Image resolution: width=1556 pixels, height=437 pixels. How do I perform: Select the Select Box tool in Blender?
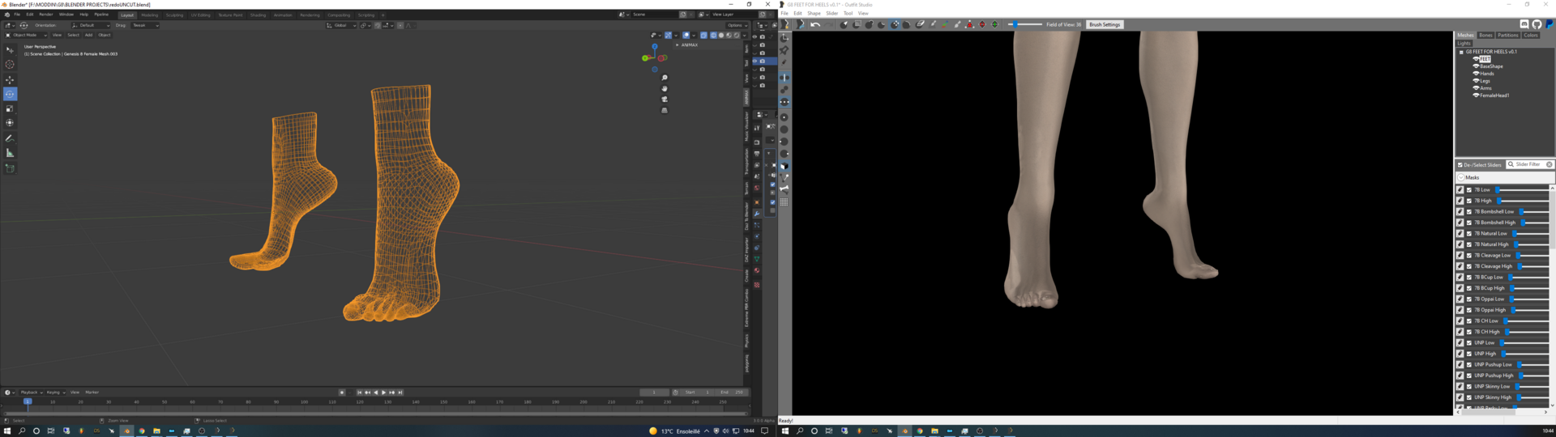coord(10,49)
